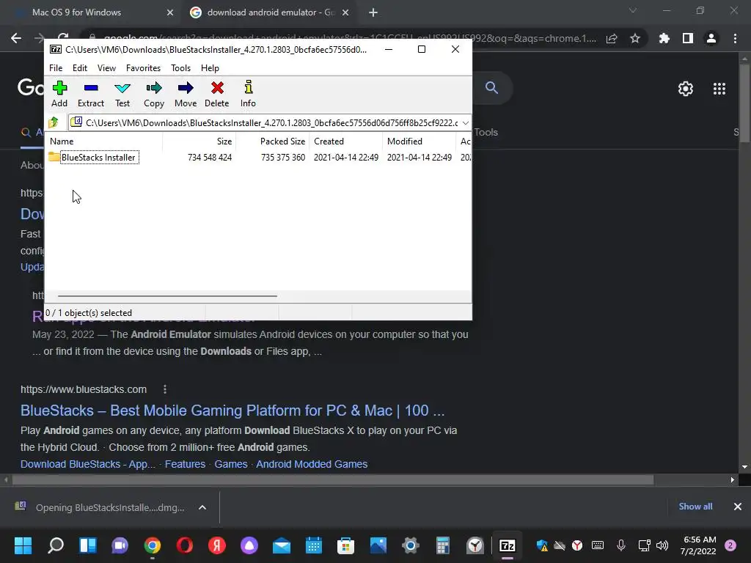
Task: Select the Copy icon in 7-Zip toolbar
Action: click(x=154, y=94)
